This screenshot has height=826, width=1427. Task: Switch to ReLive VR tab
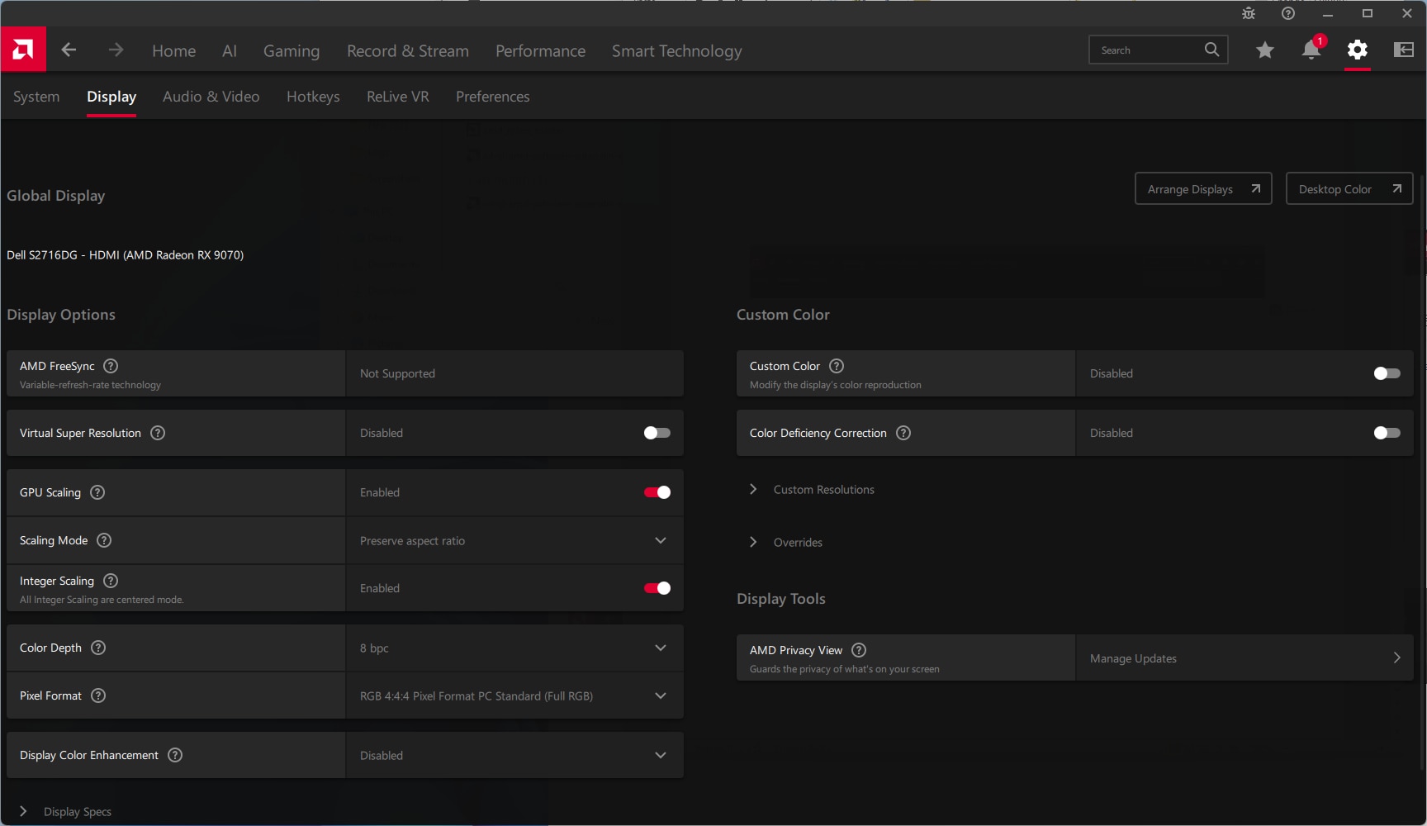click(398, 97)
